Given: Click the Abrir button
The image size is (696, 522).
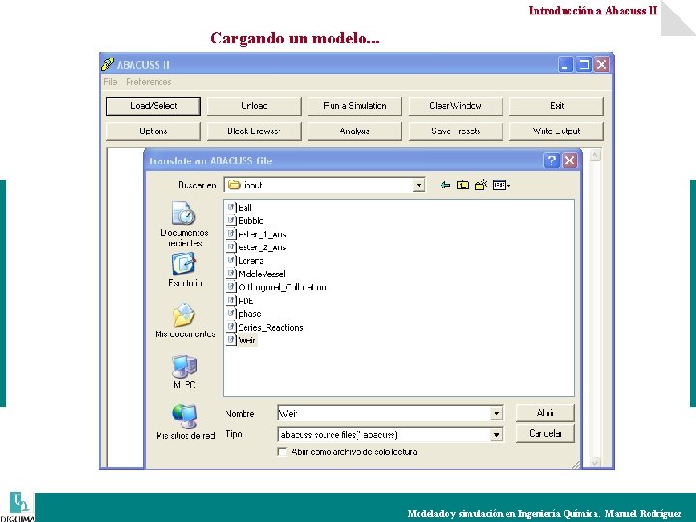Looking at the screenshot, I should [545, 413].
